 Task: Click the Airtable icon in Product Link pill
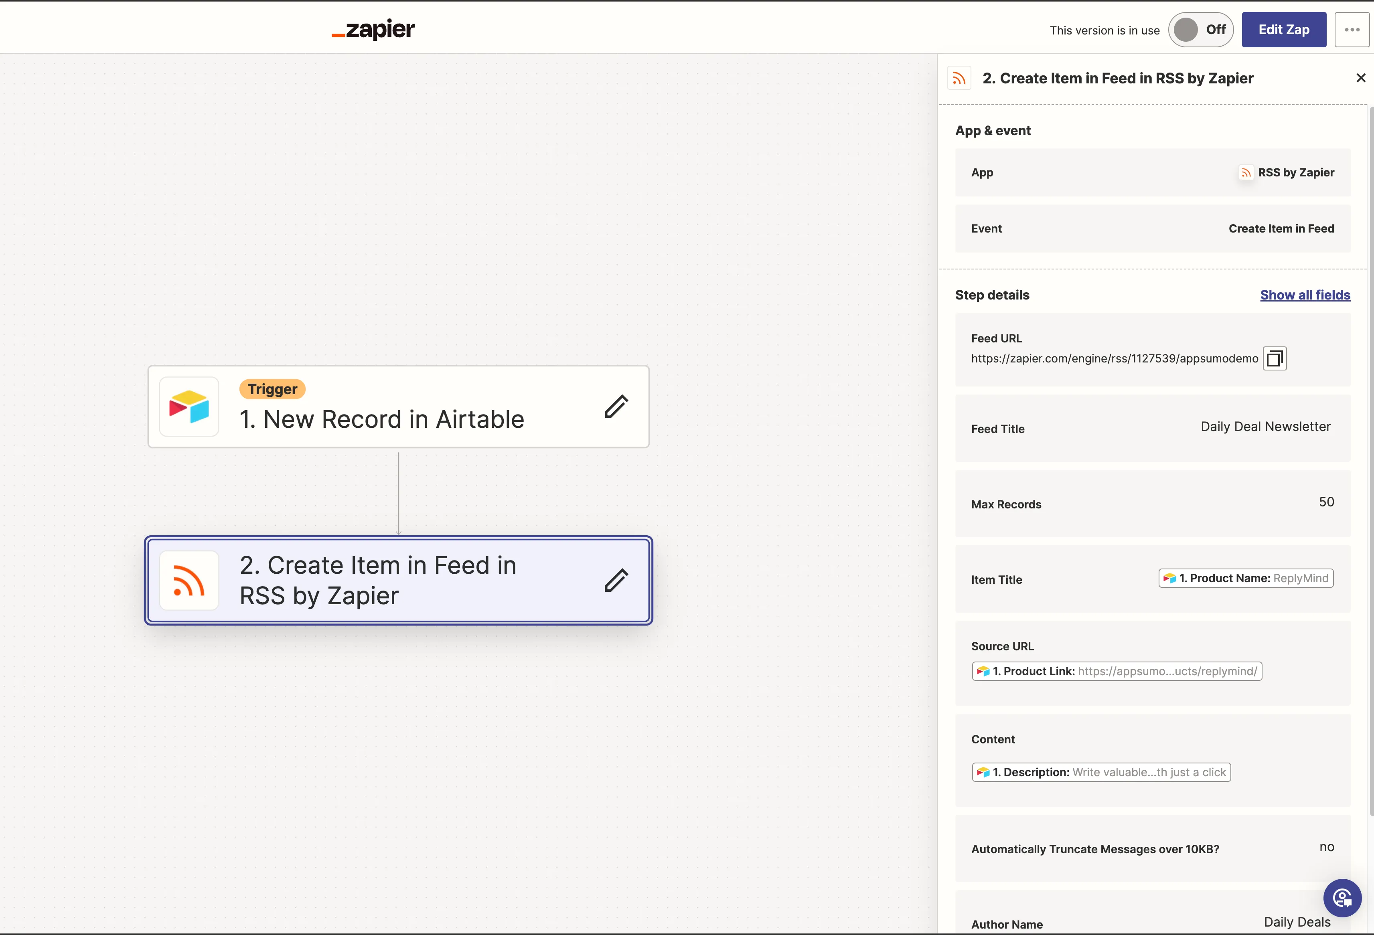[x=983, y=672]
